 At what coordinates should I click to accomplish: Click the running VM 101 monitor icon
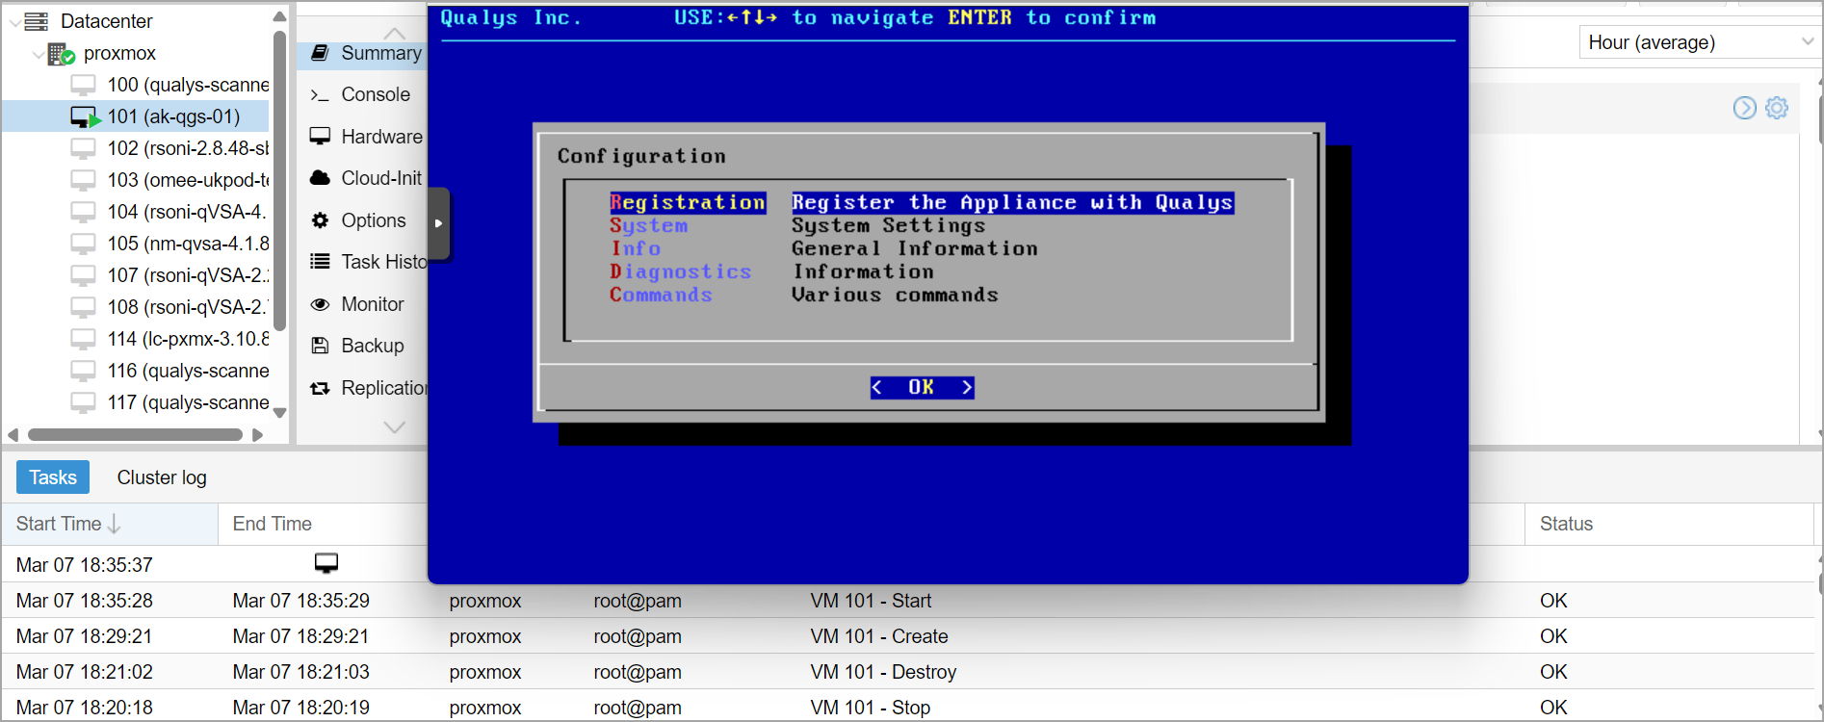tap(85, 117)
